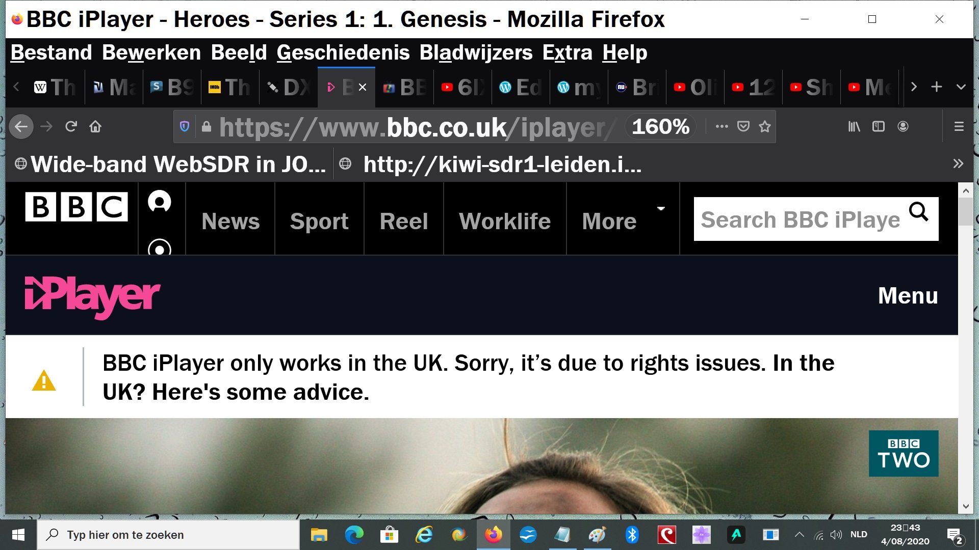Open kiwi-sdr1-leiden bookmark
This screenshot has width=979, height=550.
(491, 164)
